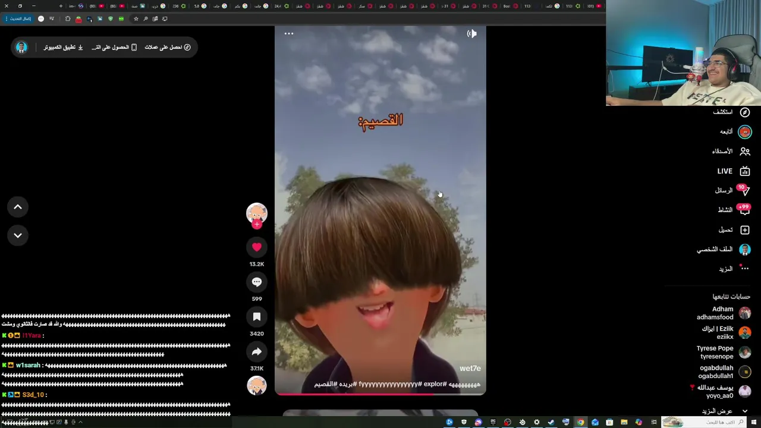Open Ezilk eziikx followed account

tap(725, 333)
